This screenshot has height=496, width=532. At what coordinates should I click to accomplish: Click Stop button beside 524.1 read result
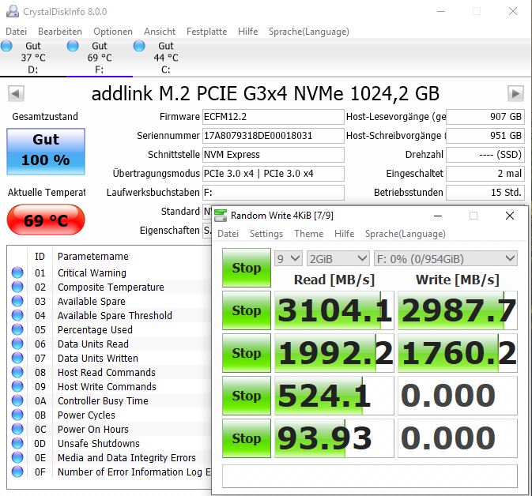(247, 396)
